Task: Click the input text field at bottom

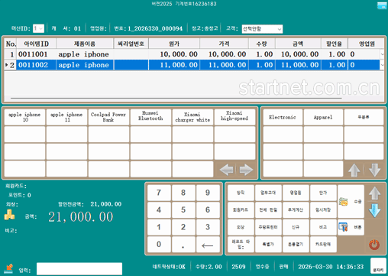Action: click(x=79, y=269)
